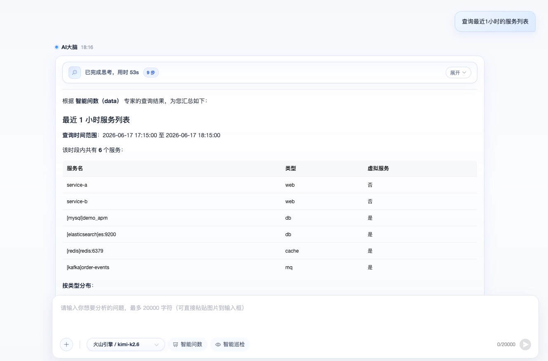Toggle the 智能问数 mode

[187, 345]
